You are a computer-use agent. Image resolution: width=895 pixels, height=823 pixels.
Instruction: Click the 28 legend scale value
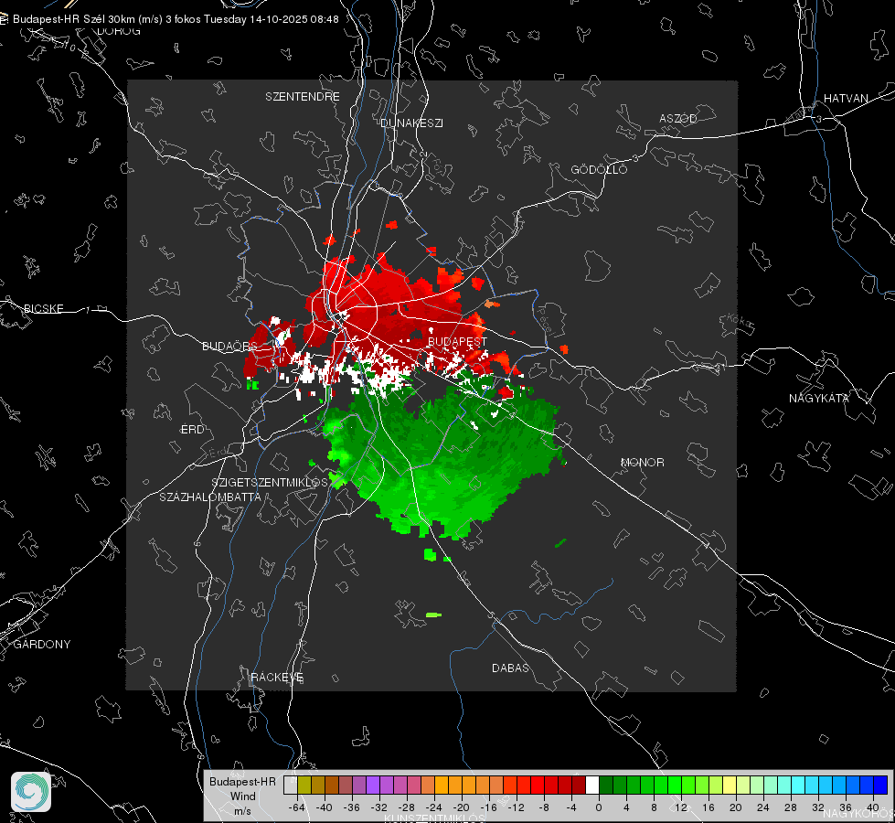tap(791, 807)
